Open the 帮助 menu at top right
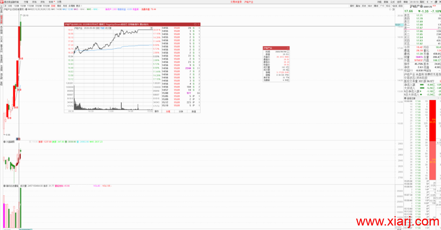 click(x=405, y=2)
